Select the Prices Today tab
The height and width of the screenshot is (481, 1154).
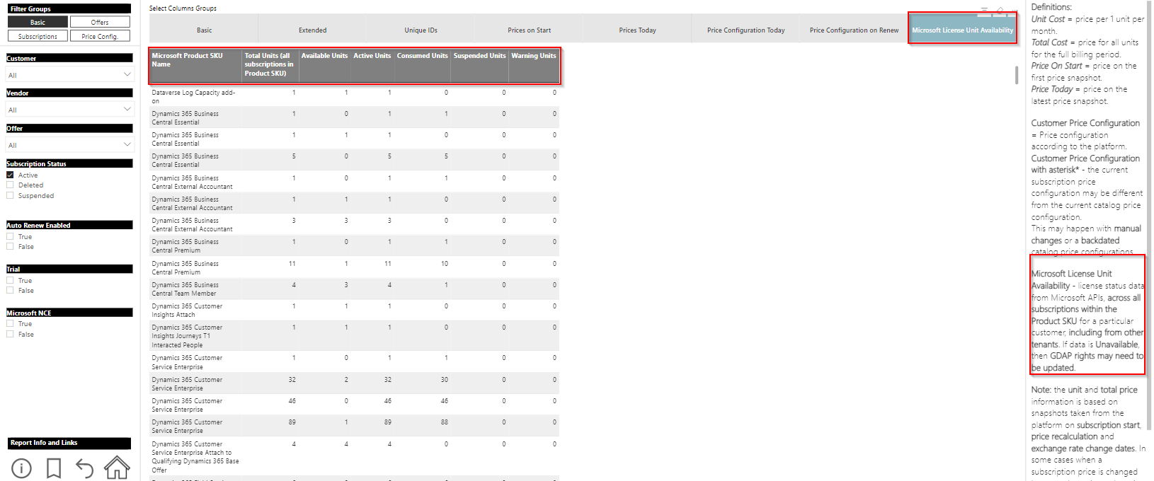click(637, 30)
